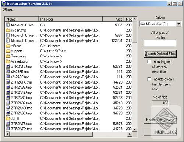Screen dimensions: 184x142
Task: Select the ZTR2A7D.tmp file name
Action: pyautogui.click(x=21, y=129)
